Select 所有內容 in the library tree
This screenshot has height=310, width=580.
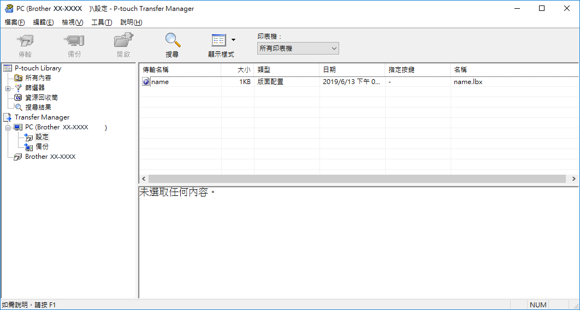click(38, 78)
